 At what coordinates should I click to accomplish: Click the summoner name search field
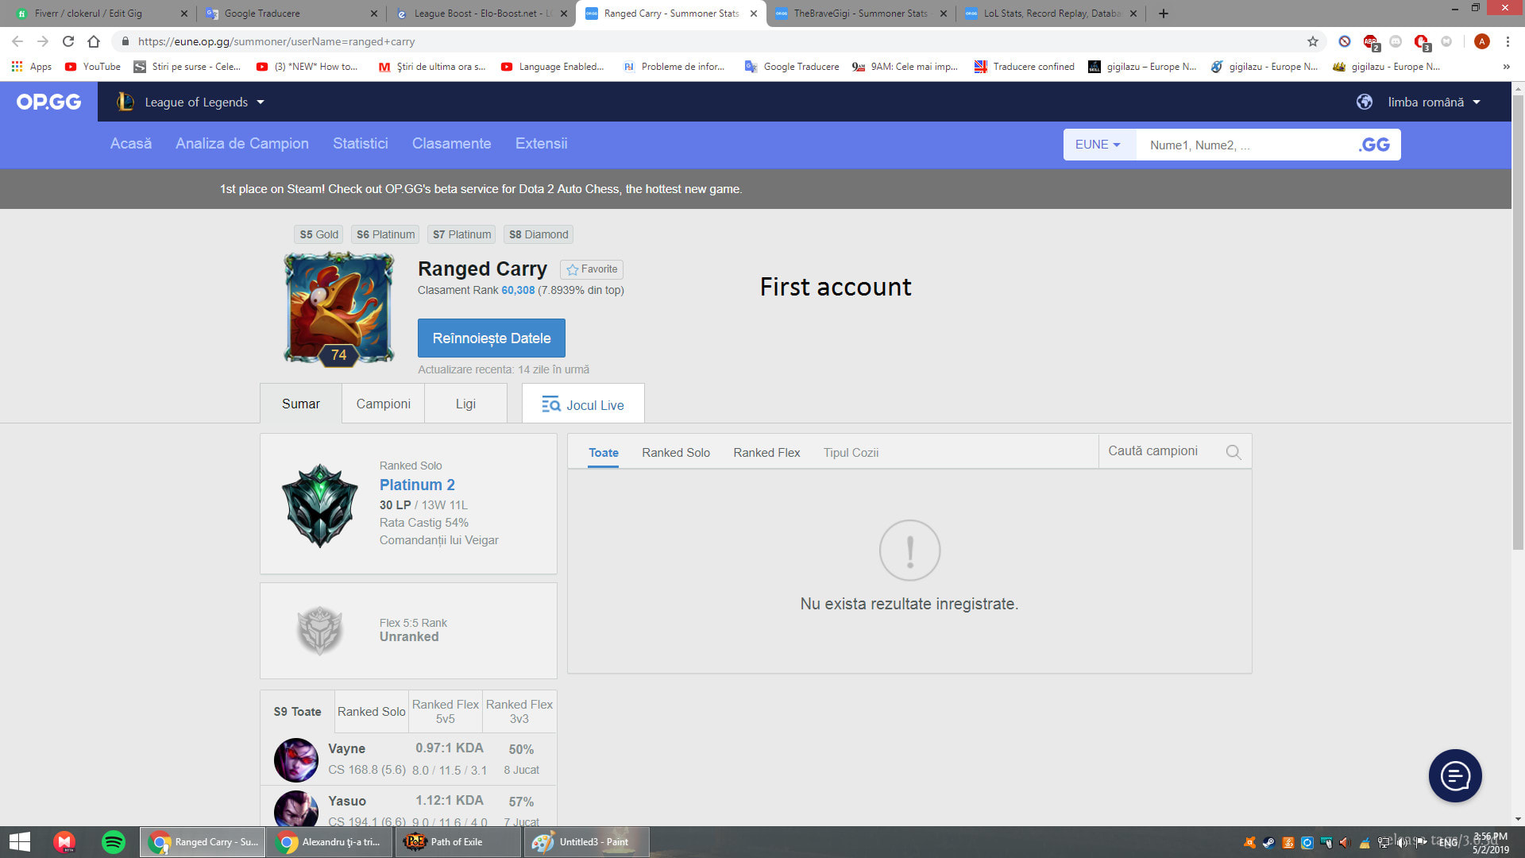coord(1243,145)
